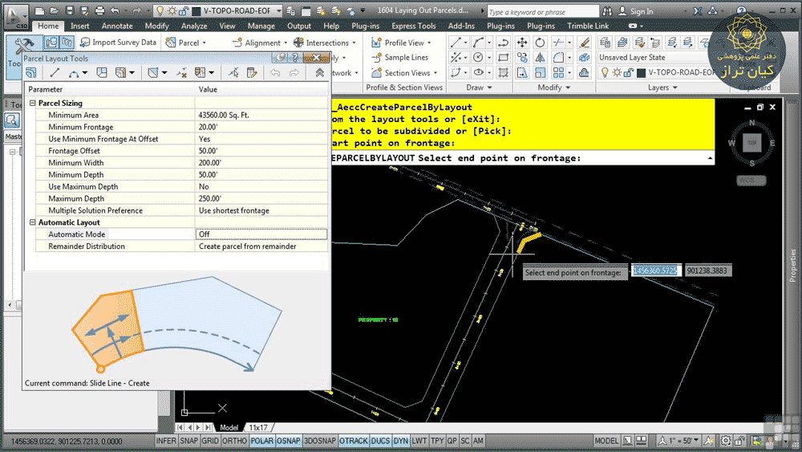The width and height of the screenshot is (802, 452).
Task: Click the Automatic Mode value field showing Off
Action: pos(261,234)
